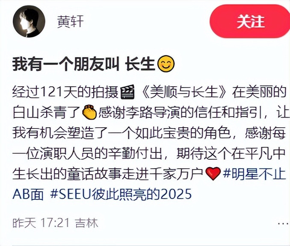The height and width of the screenshot is (246, 290).
Task: Tap the red heart emoji after 千家万户
Action: pos(213,174)
